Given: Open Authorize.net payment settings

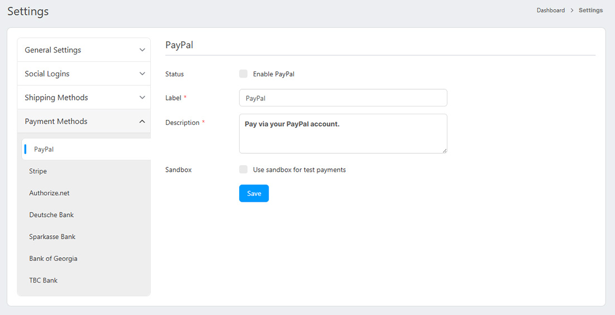Looking at the screenshot, I should [x=49, y=193].
